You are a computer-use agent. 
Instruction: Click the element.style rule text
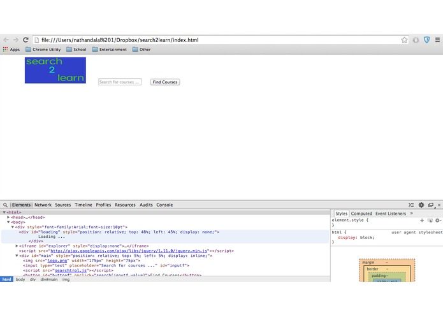(x=350, y=220)
